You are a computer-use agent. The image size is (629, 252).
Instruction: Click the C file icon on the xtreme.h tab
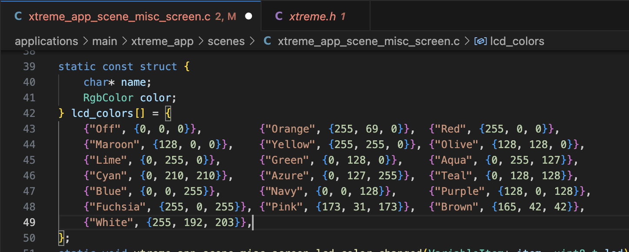(279, 16)
